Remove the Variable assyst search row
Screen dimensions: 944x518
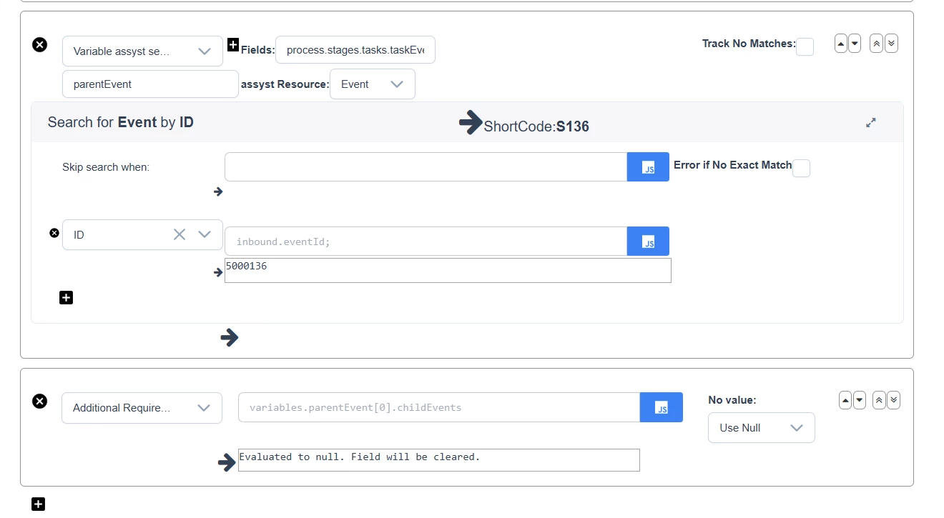click(40, 44)
